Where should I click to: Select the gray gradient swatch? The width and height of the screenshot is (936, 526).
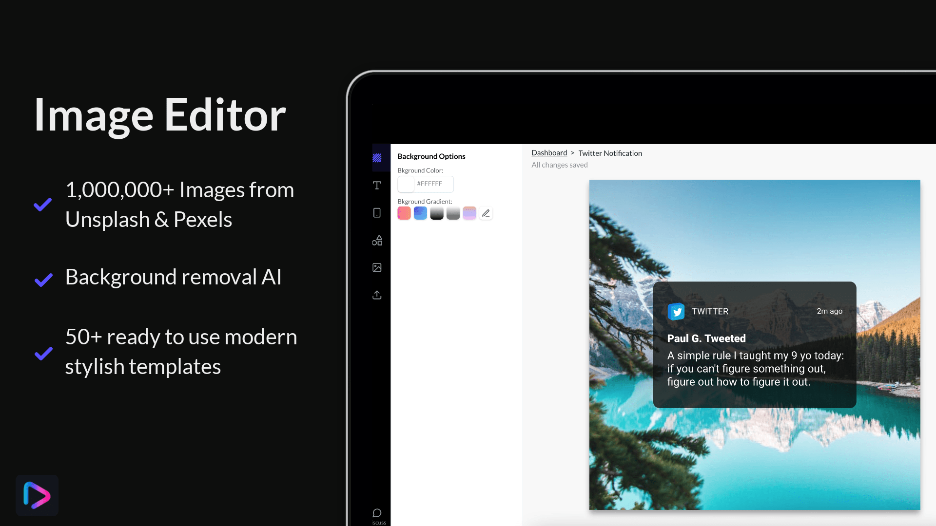click(453, 213)
